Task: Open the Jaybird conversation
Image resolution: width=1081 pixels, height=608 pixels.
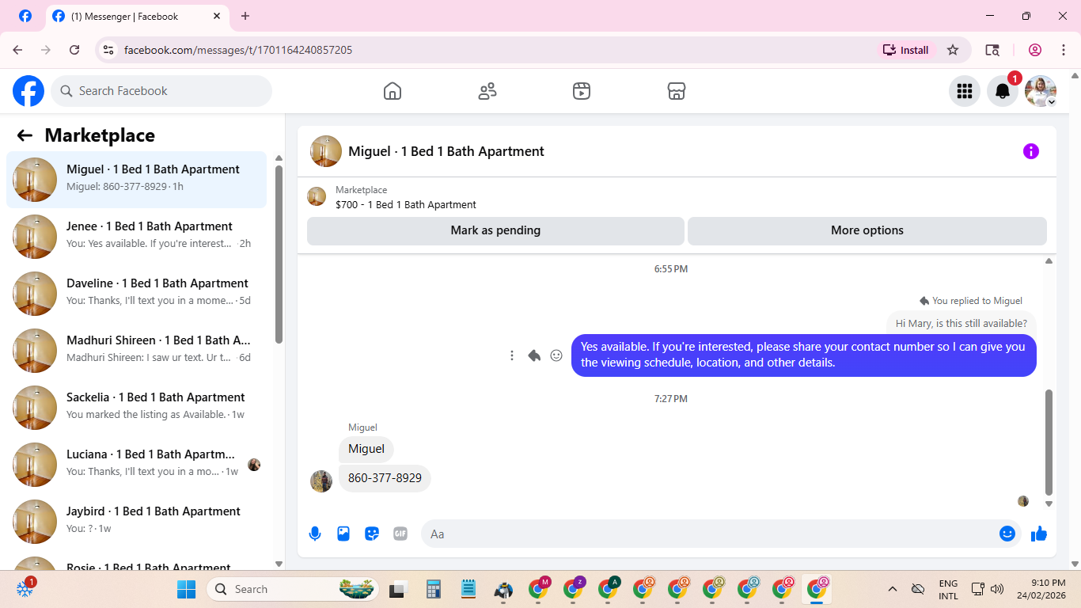Action: (x=136, y=522)
